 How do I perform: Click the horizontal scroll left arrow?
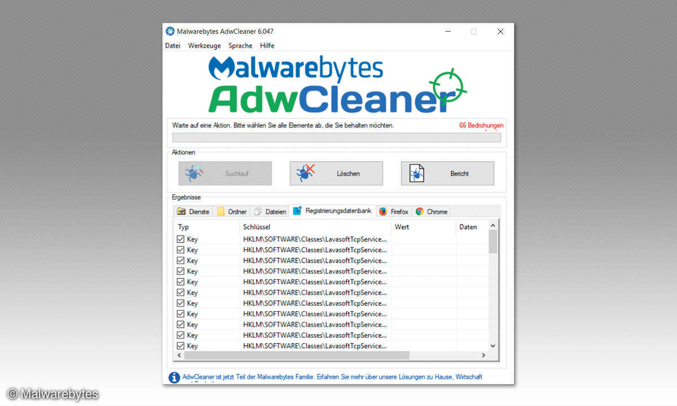179,355
